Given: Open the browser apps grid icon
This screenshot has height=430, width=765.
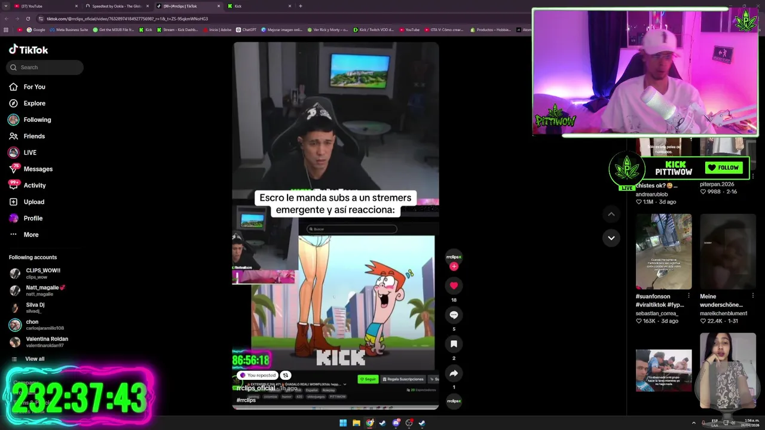Looking at the screenshot, I should 6,29.
